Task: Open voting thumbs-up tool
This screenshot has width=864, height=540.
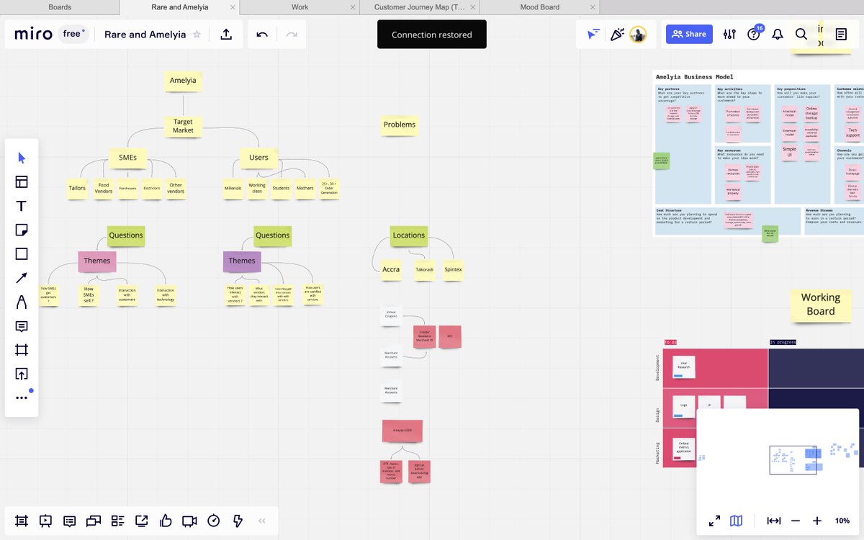Action: pos(166,521)
